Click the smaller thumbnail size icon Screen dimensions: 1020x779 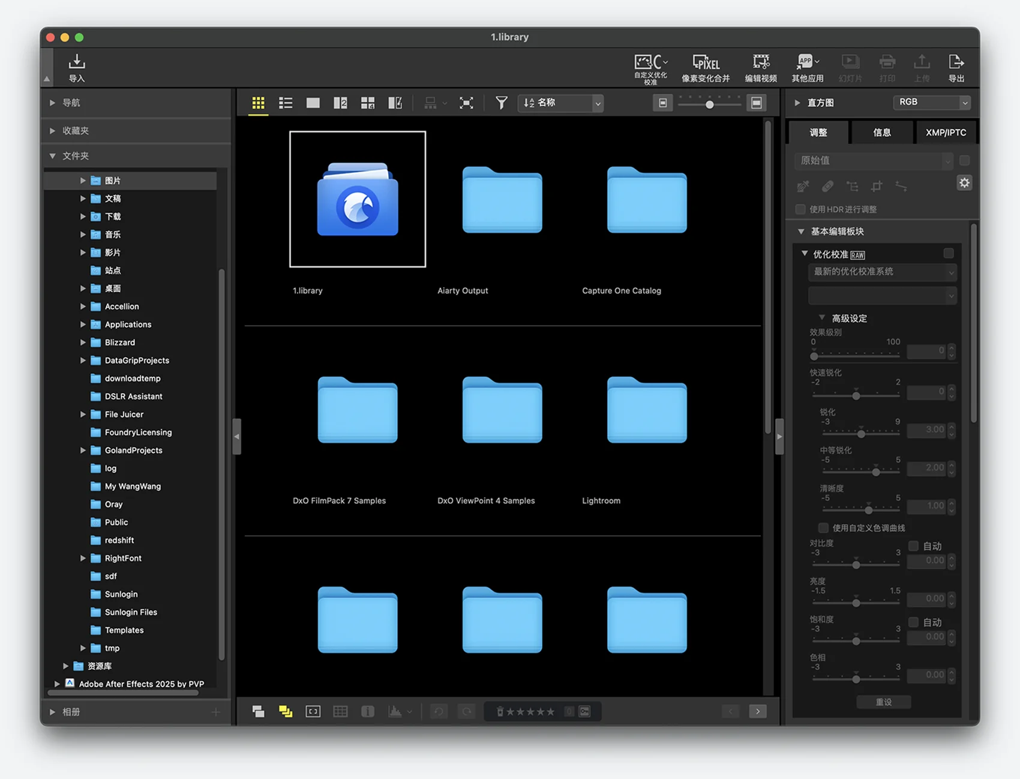662,103
